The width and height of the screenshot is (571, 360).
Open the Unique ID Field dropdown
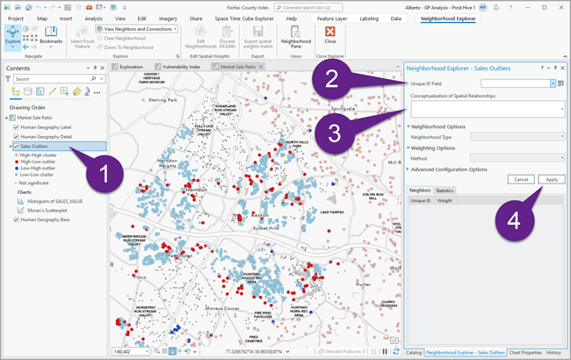[x=553, y=83]
